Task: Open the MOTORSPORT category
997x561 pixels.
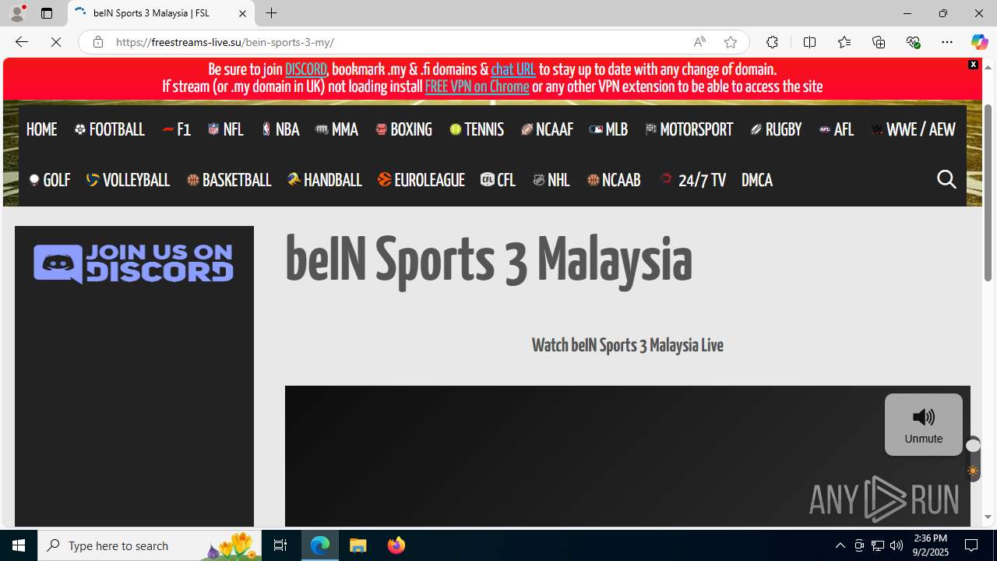Action: click(x=689, y=129)
